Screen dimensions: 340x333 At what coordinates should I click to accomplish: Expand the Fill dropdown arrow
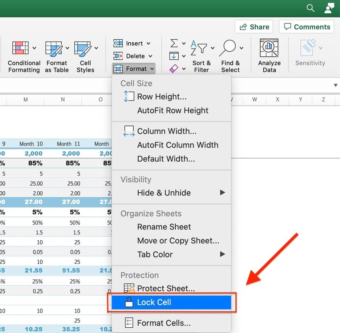184,56
